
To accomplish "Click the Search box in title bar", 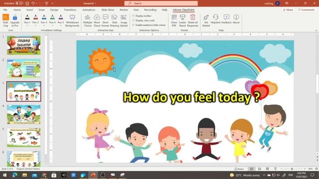I will point(161,3).
